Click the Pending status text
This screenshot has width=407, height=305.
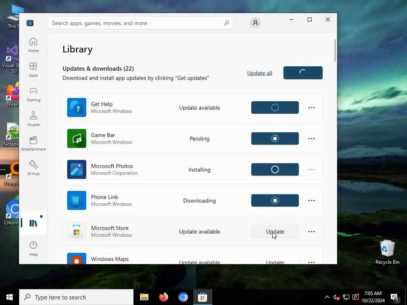[200, 139]
